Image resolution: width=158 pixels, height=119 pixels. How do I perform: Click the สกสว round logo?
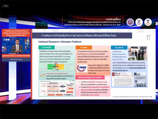148,22
